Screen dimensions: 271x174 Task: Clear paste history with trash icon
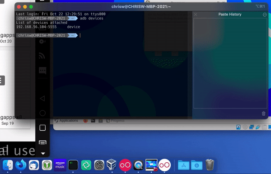pos(263,113)
